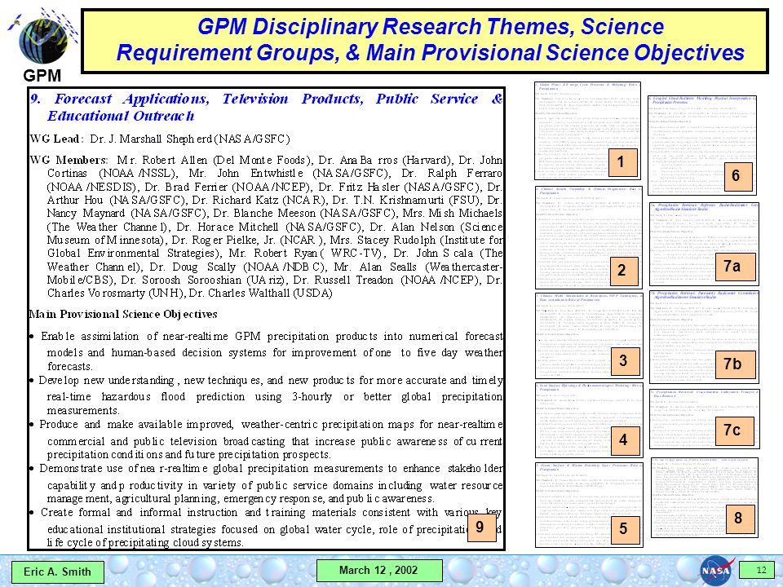Click bullet 'Produce and make available improved'
783x587 pixels.
click(267, 439)
